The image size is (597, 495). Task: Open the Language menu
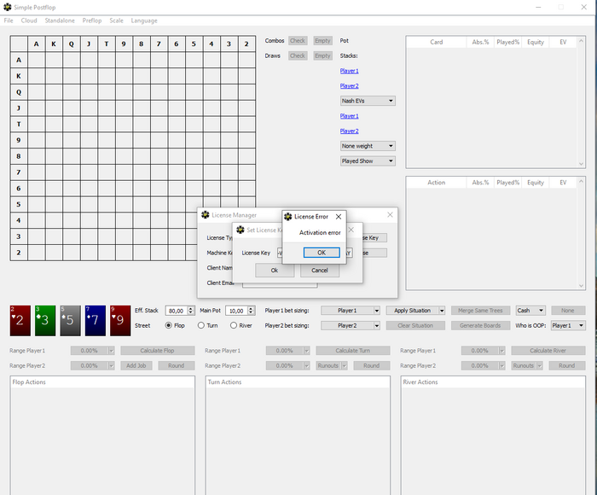pos(144,20)
